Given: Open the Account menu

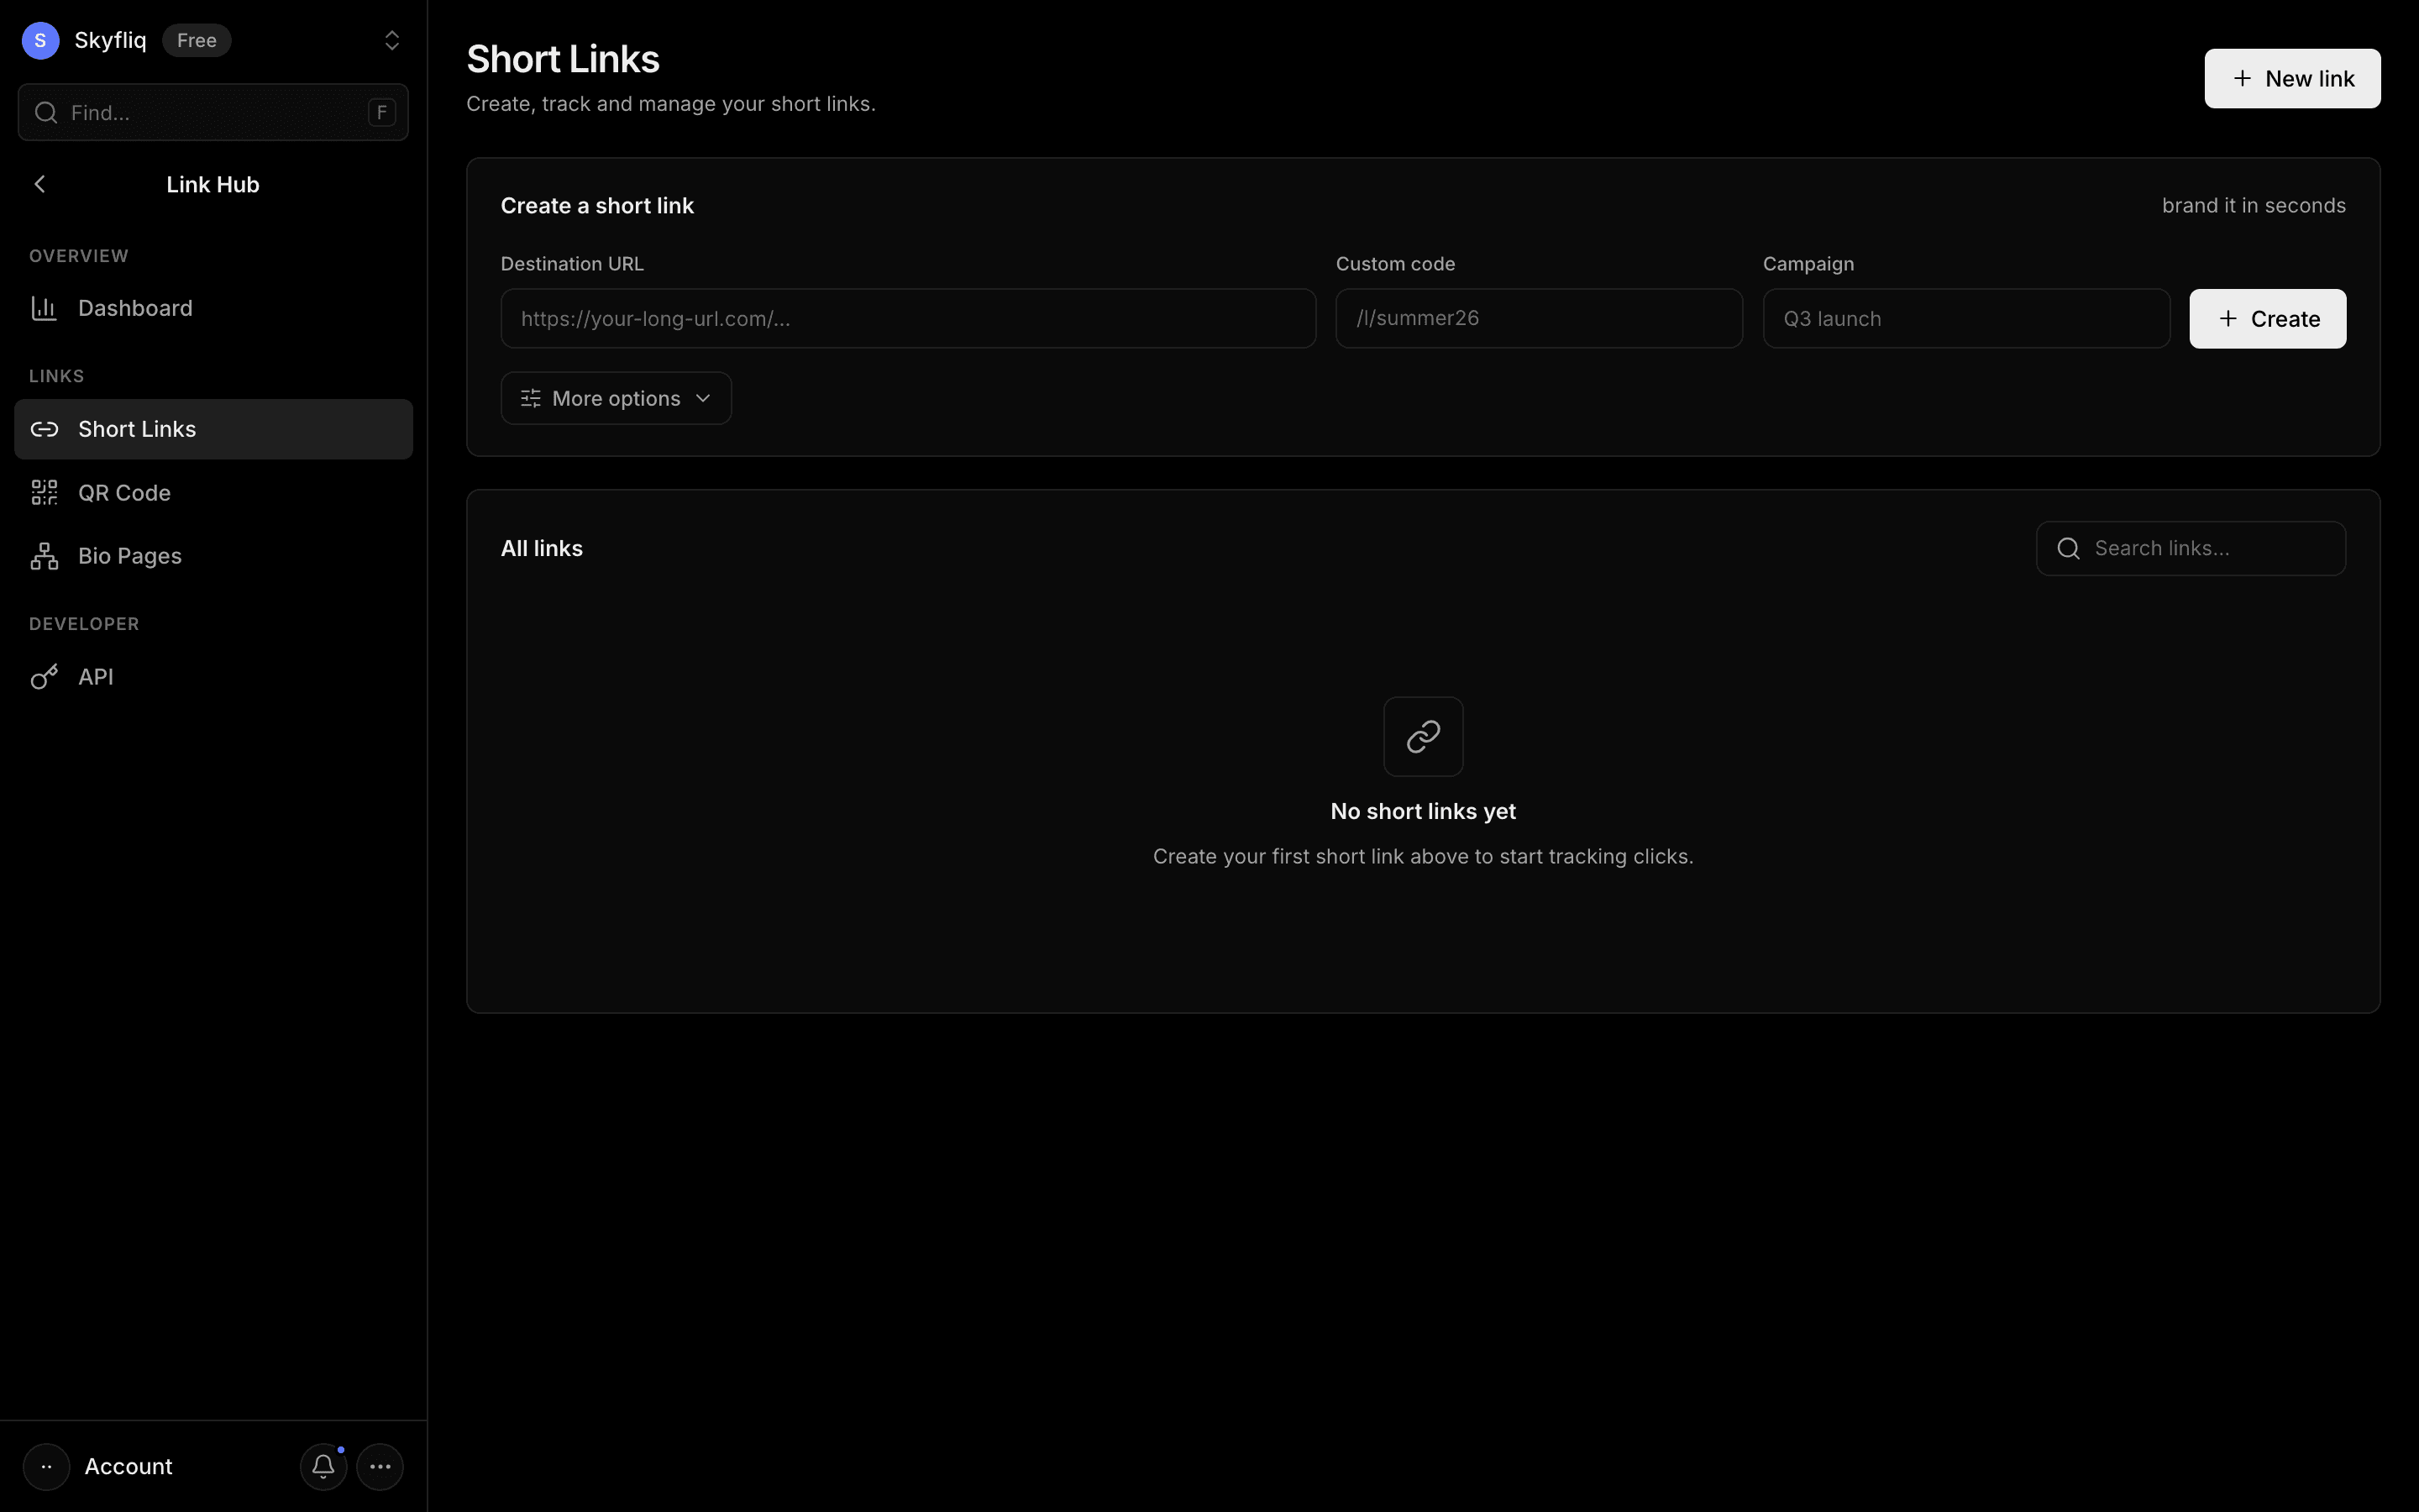Looking at the screenshot, I should tap(128, 1466).
